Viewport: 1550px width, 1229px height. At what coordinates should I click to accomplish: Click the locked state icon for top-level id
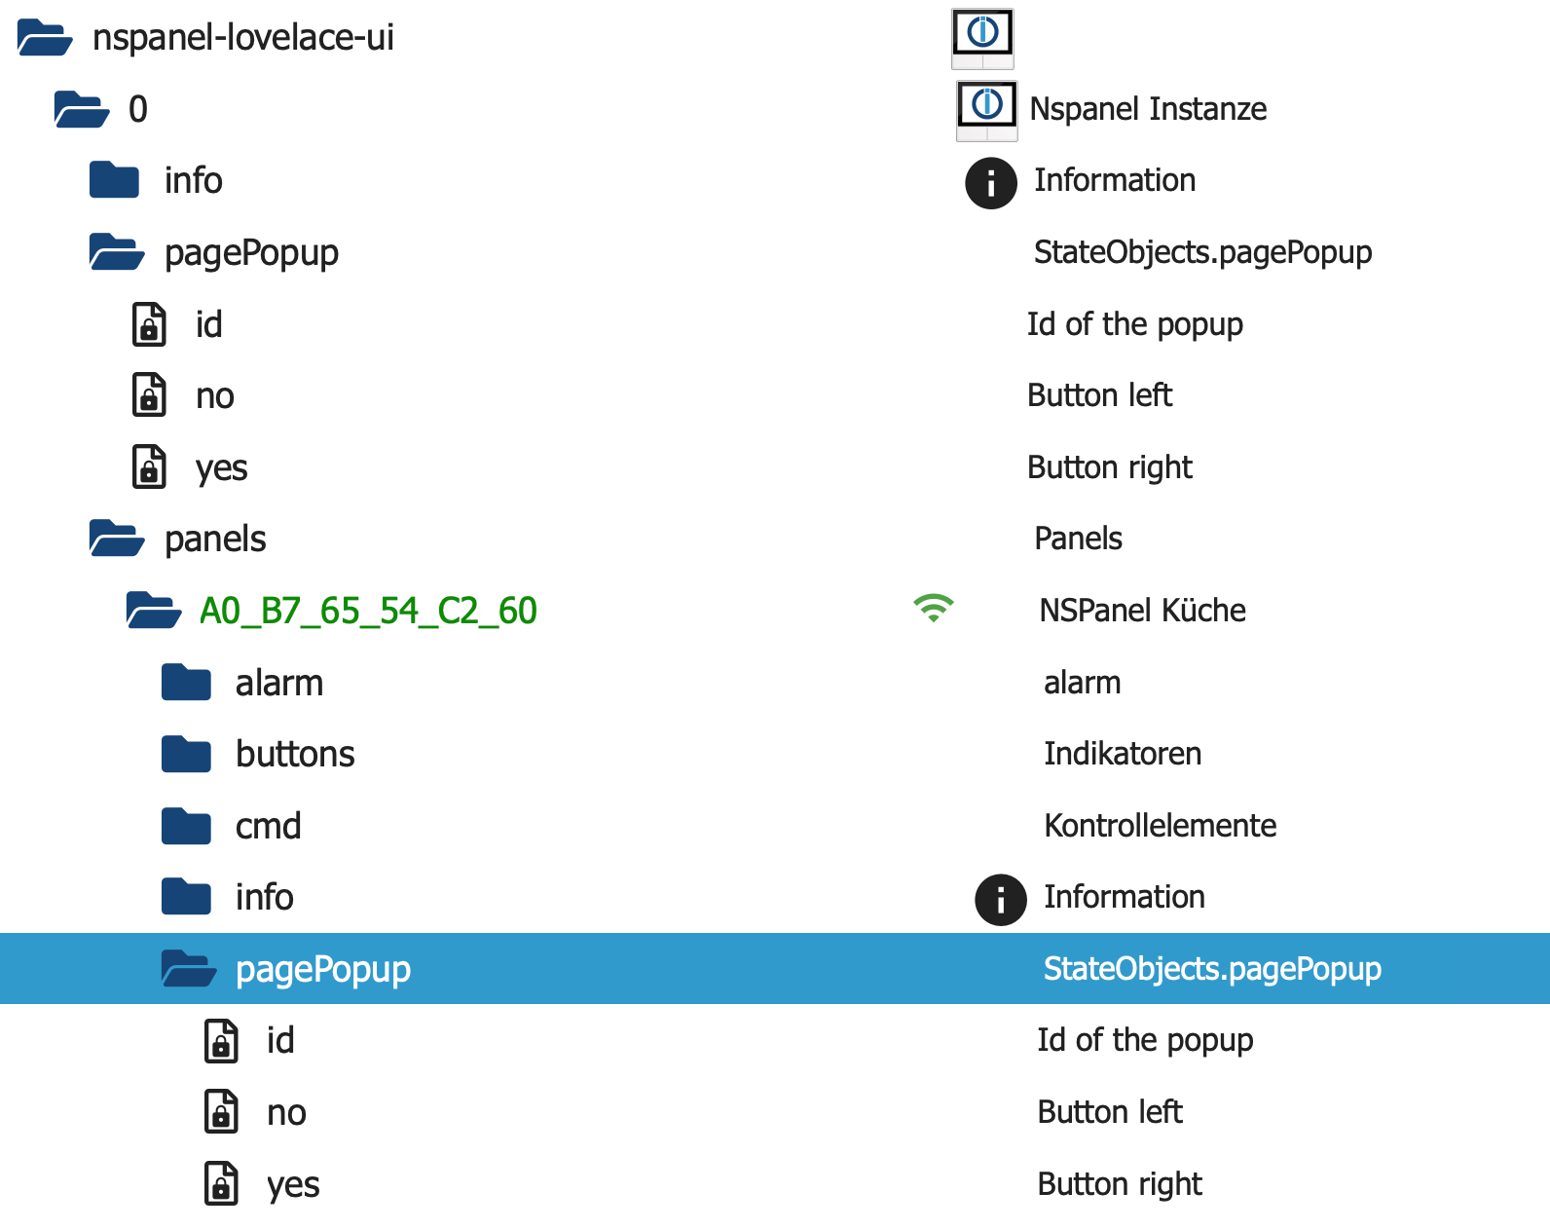(149, 324)
